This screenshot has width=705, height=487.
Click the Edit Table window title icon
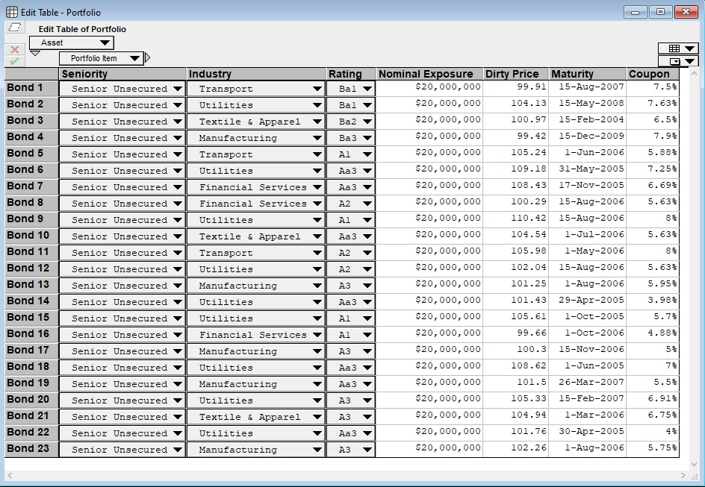12,12
